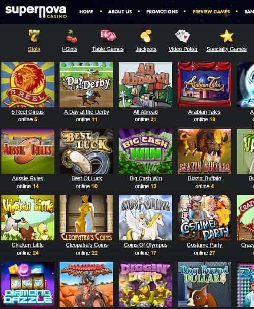Open the Home menu item

86,12
